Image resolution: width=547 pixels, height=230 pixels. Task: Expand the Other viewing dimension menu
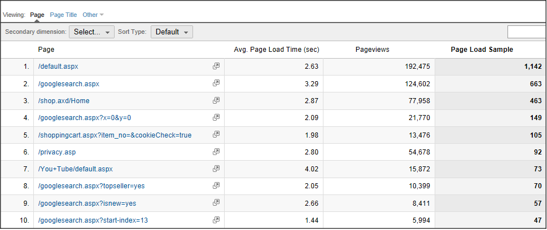pyautogui.click(x=93, y=15)
